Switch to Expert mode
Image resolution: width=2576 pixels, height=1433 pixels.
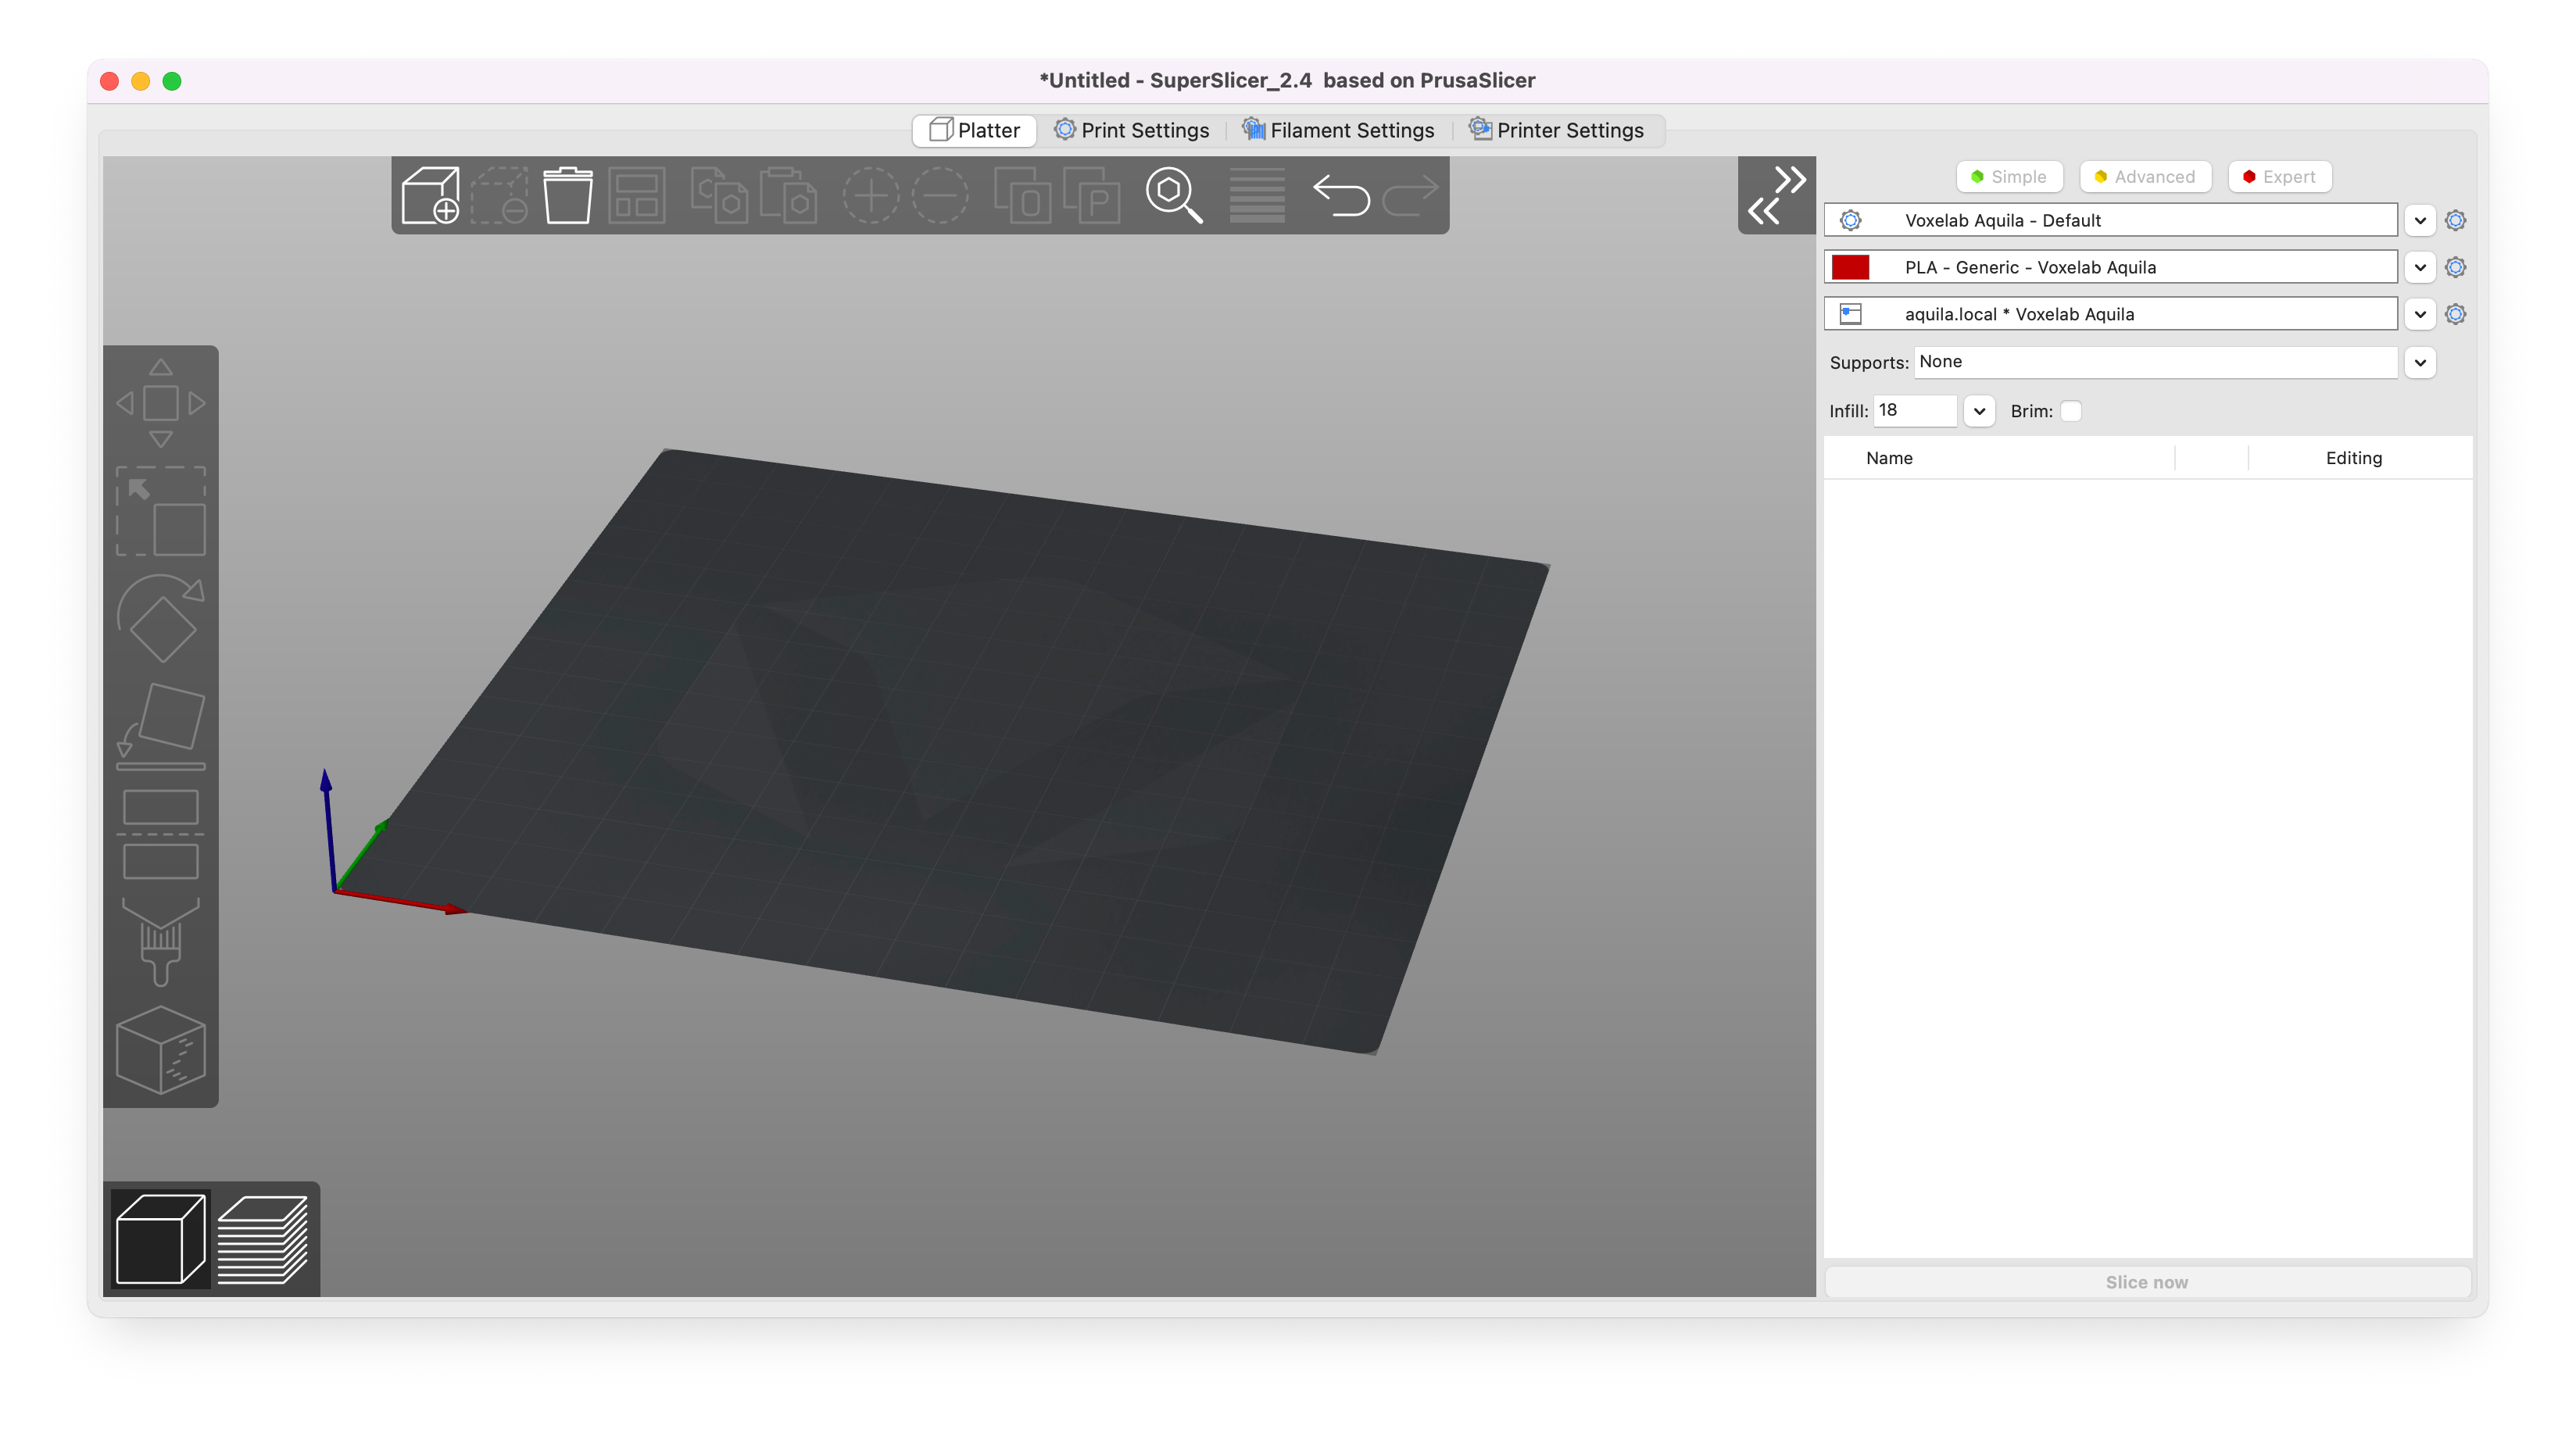(x=2280, y=175)
